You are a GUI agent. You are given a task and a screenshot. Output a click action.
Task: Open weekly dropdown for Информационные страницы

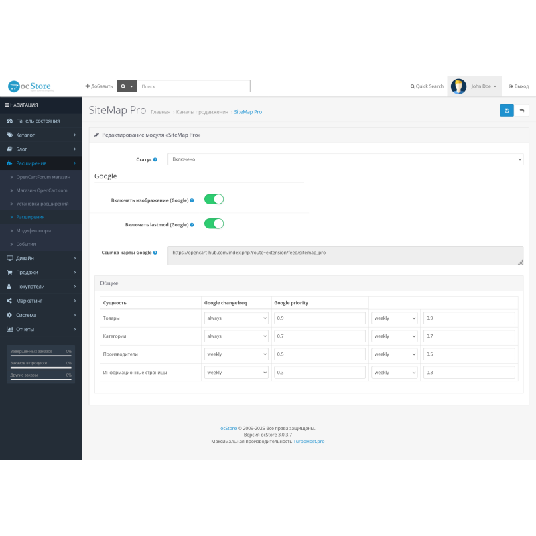tap(394, 371)
